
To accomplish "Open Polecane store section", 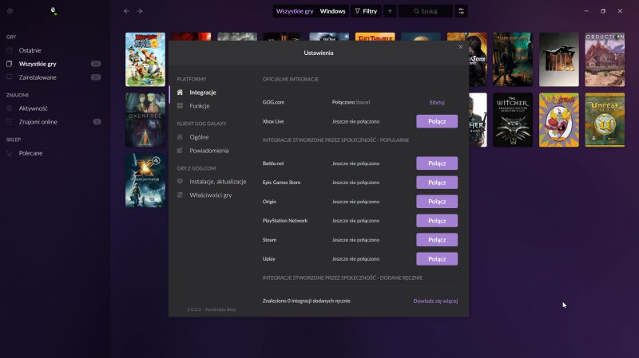I will 30,153.
